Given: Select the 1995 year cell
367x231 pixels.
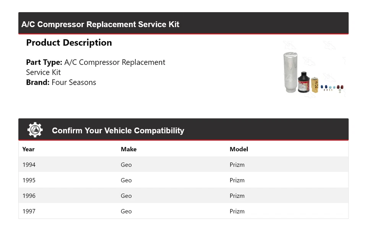Looking at the screenshot, I should tap(29, 180).
